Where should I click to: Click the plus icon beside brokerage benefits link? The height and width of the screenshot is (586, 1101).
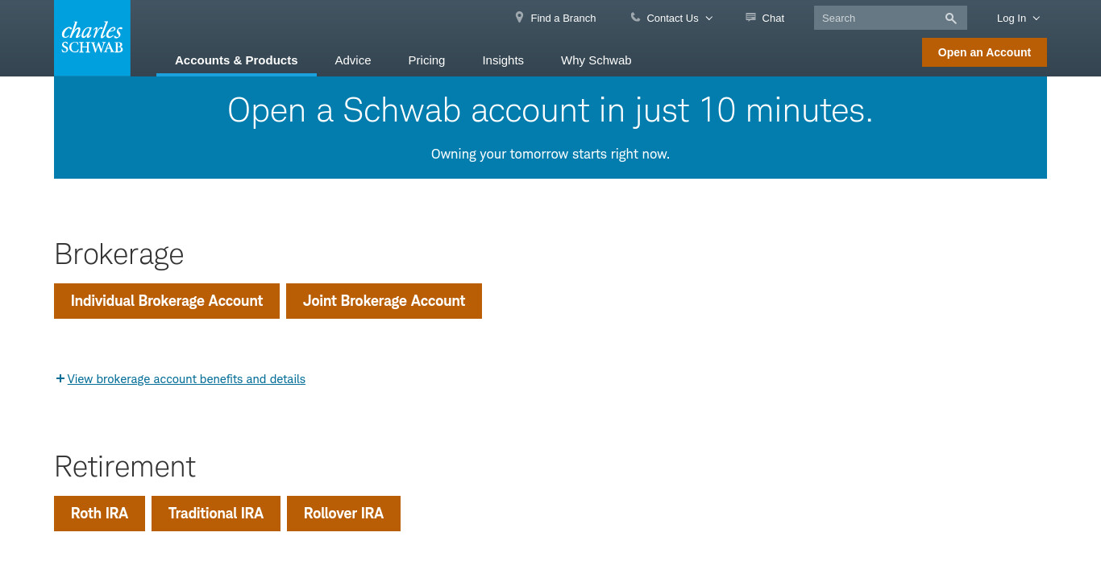(60, 378)
